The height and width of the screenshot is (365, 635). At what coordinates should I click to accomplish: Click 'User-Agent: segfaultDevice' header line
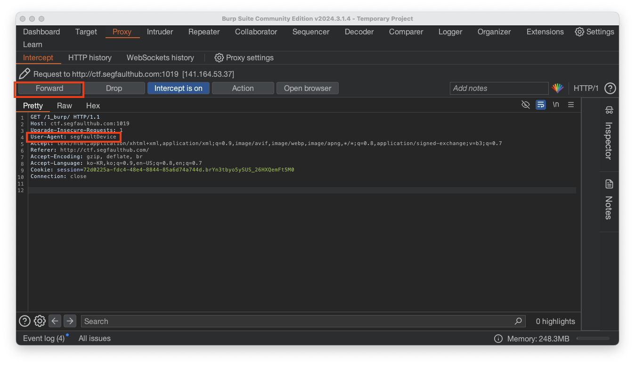73,137
